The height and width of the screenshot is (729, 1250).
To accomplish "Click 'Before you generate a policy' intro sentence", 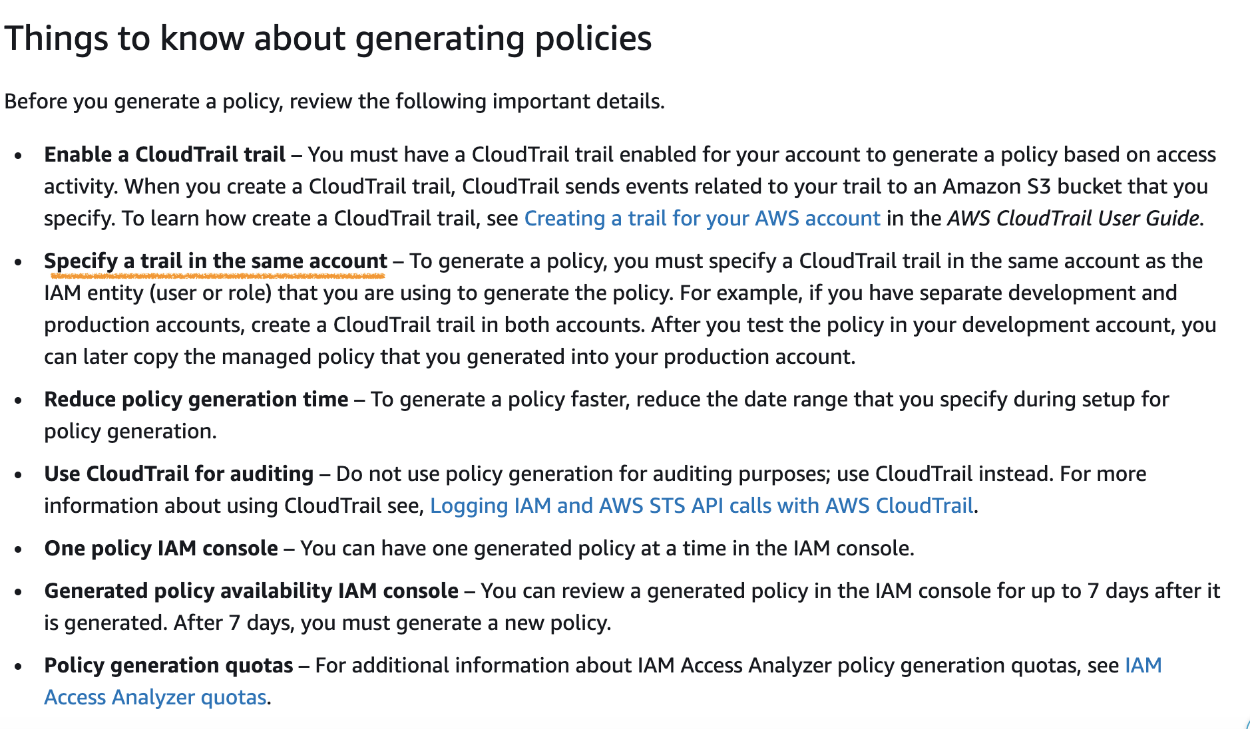I will [335, 102].
